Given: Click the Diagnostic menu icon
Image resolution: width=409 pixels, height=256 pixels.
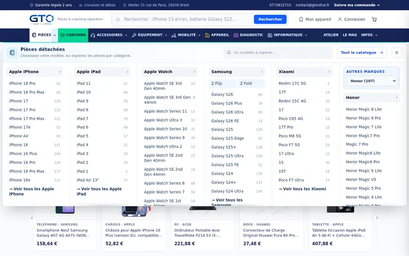Looking at the screenshot, I should (x=236, y=35).
